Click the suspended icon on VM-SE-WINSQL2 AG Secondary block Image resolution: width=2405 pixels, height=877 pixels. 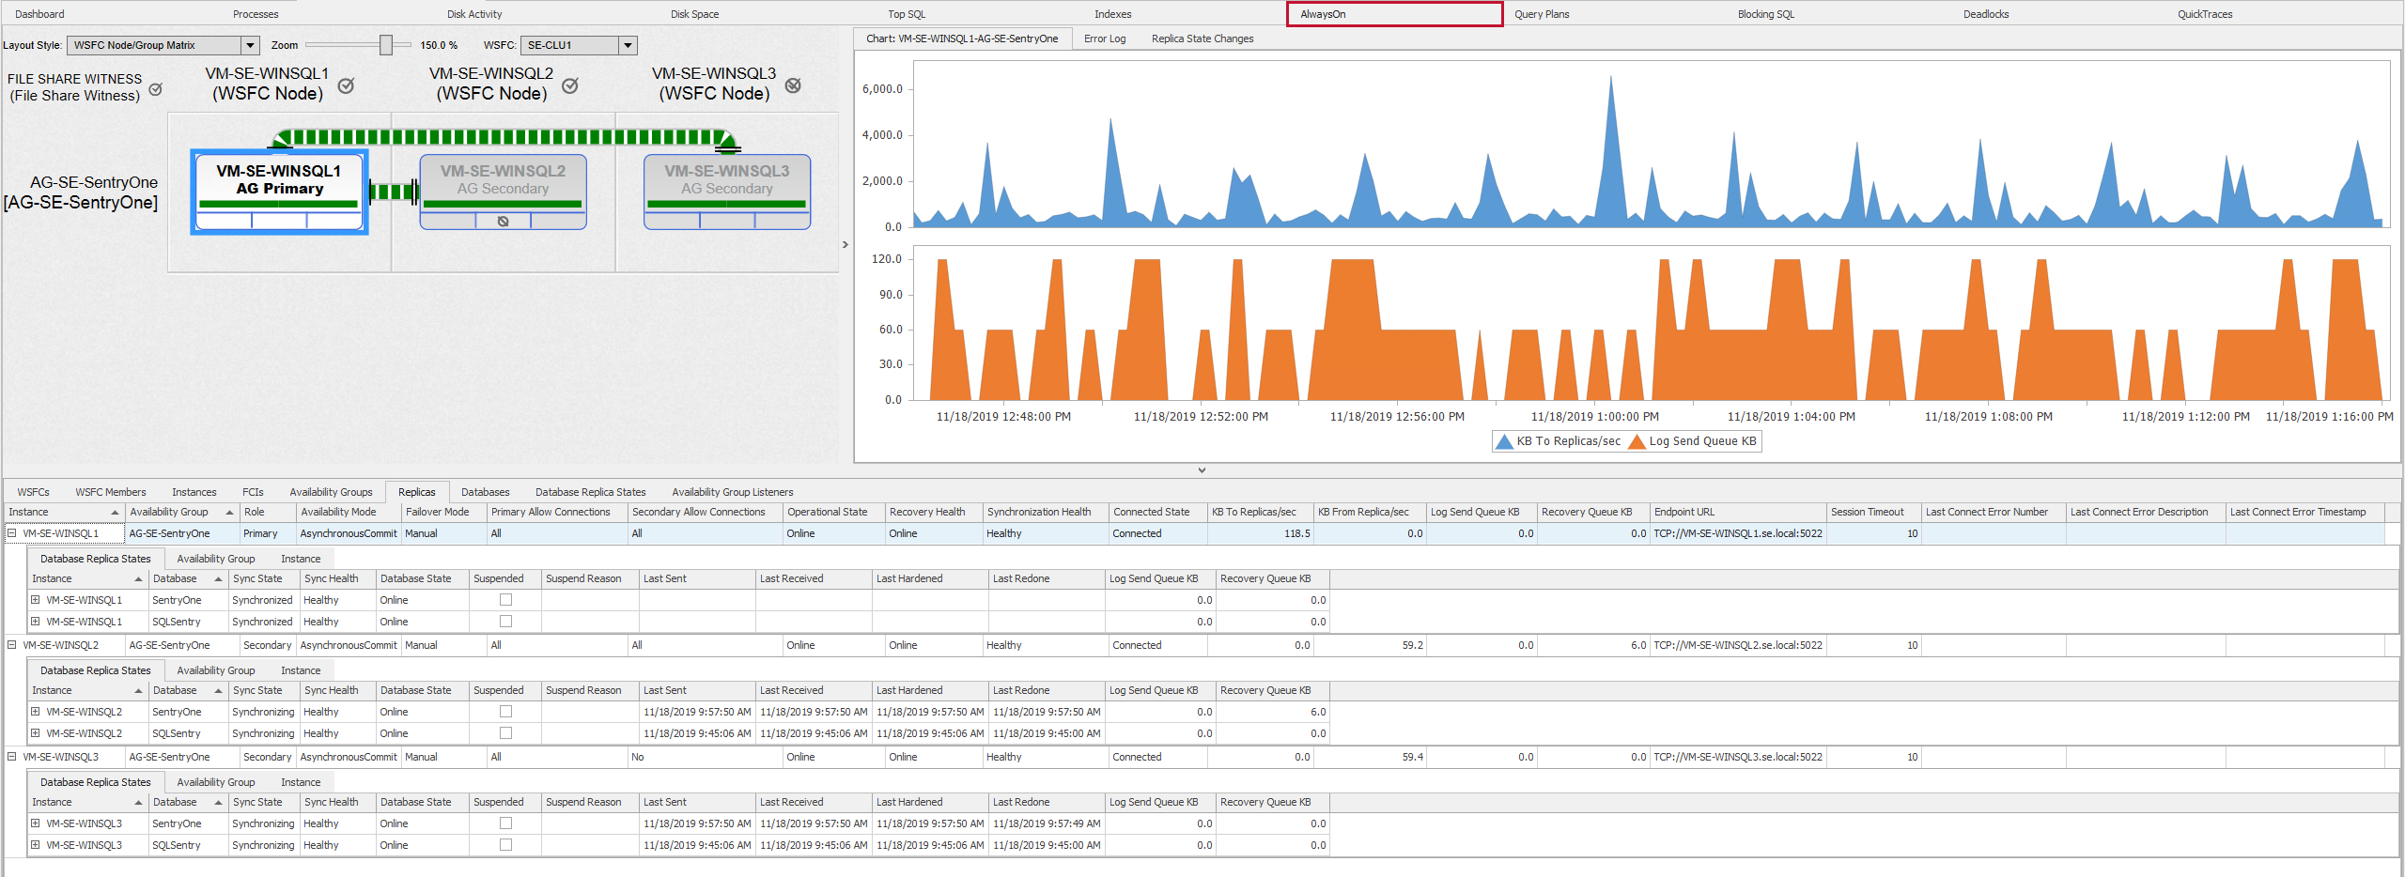[x=504, y=222]
